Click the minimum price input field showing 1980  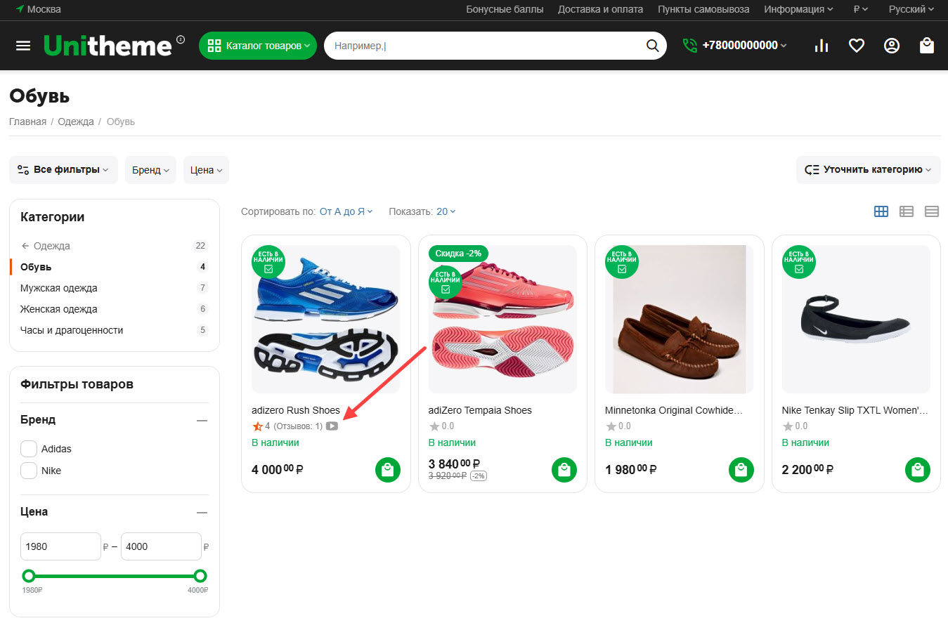(60, 546)
